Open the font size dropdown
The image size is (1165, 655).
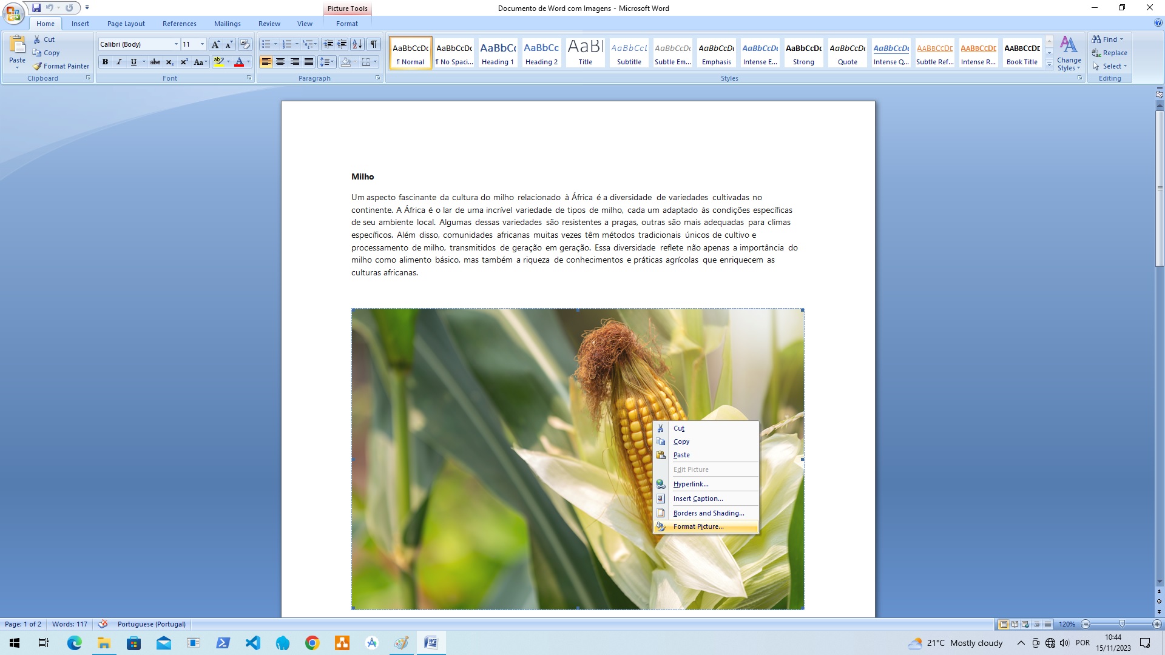point(202,44)
